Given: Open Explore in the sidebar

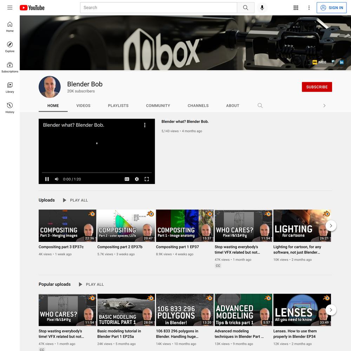Looking at the screenshot, I should [10, 47].
